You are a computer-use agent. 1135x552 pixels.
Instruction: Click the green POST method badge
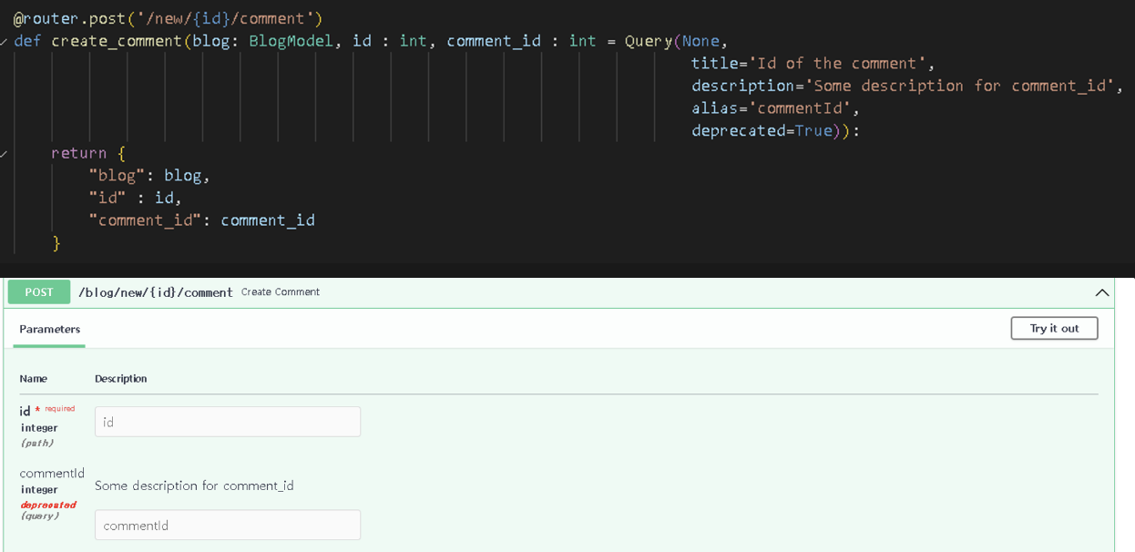[39, 292]
